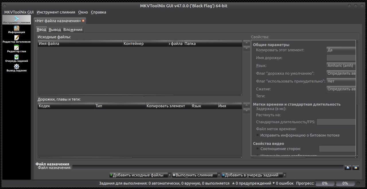
Task: Open the Инструмент слияния tool in sidebar
Action: (17, 20)
